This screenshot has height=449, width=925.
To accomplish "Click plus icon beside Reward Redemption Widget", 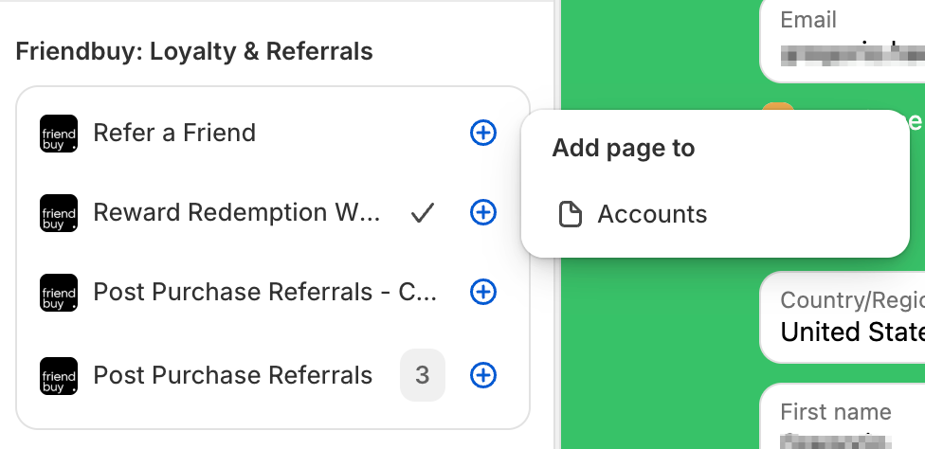I will [x=483, y=212].
